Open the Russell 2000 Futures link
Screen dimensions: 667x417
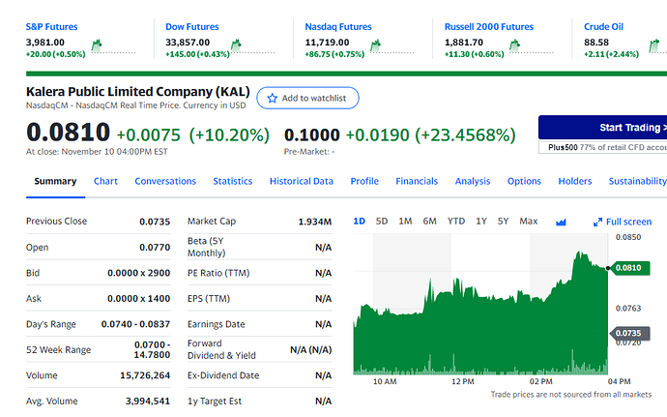[x=489, y=27]
